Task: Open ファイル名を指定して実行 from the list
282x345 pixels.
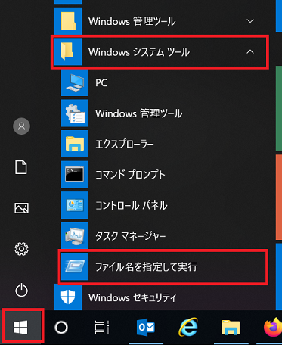Action: pyautogui.click(x=146, y=267)
